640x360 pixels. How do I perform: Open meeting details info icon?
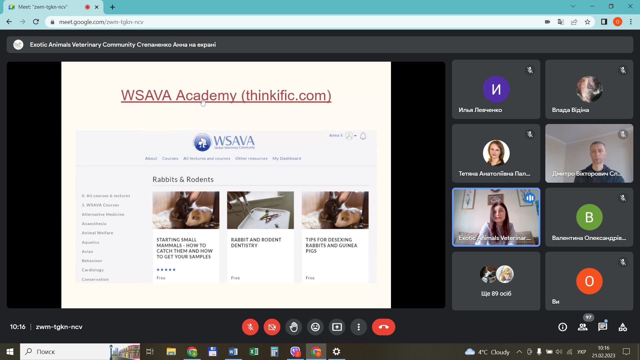coord(563,327)
